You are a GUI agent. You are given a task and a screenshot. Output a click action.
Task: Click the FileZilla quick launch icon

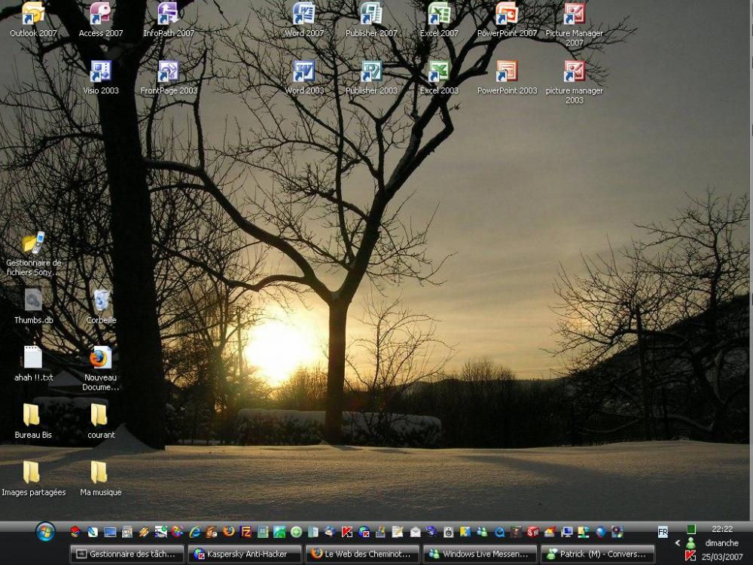tap(245, 532)
